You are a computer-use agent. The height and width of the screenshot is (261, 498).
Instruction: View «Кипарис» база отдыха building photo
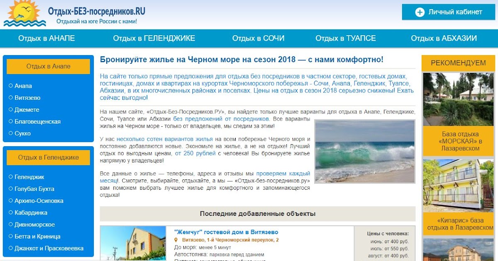point(458,186)
